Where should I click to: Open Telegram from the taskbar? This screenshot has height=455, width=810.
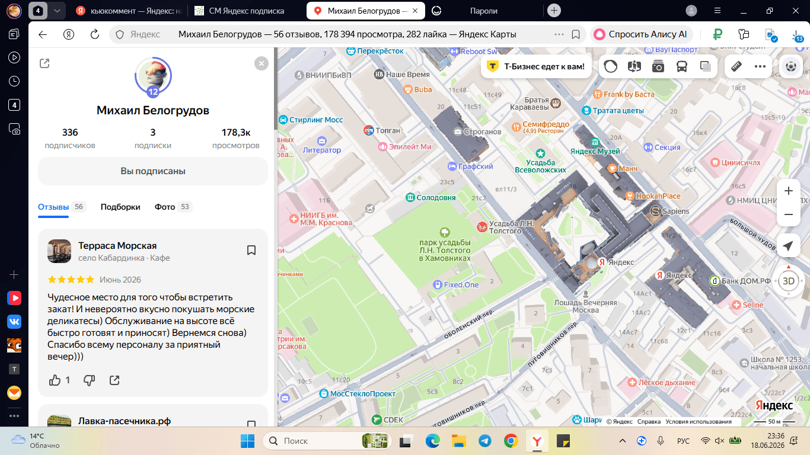point(484,441)
